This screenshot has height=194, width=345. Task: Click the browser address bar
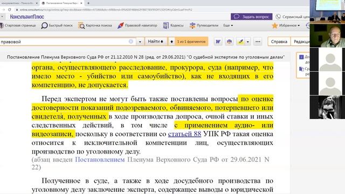106,10
